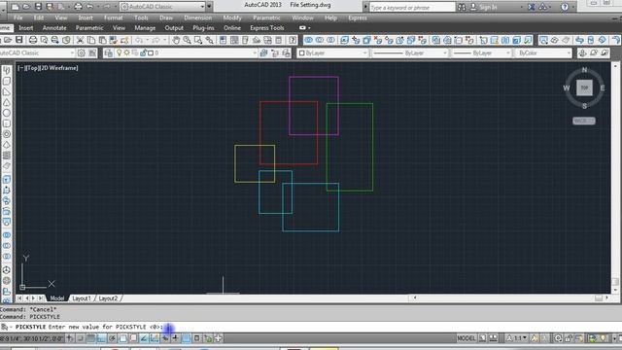Toggle Dynamic Input in status bar
This screenshot has width=622, height=350.
click(165, 338)
